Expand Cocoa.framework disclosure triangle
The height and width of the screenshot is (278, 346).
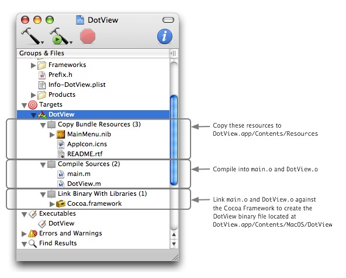coord(52,204)
